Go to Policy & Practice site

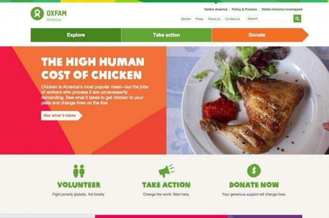tap(244, 9)
